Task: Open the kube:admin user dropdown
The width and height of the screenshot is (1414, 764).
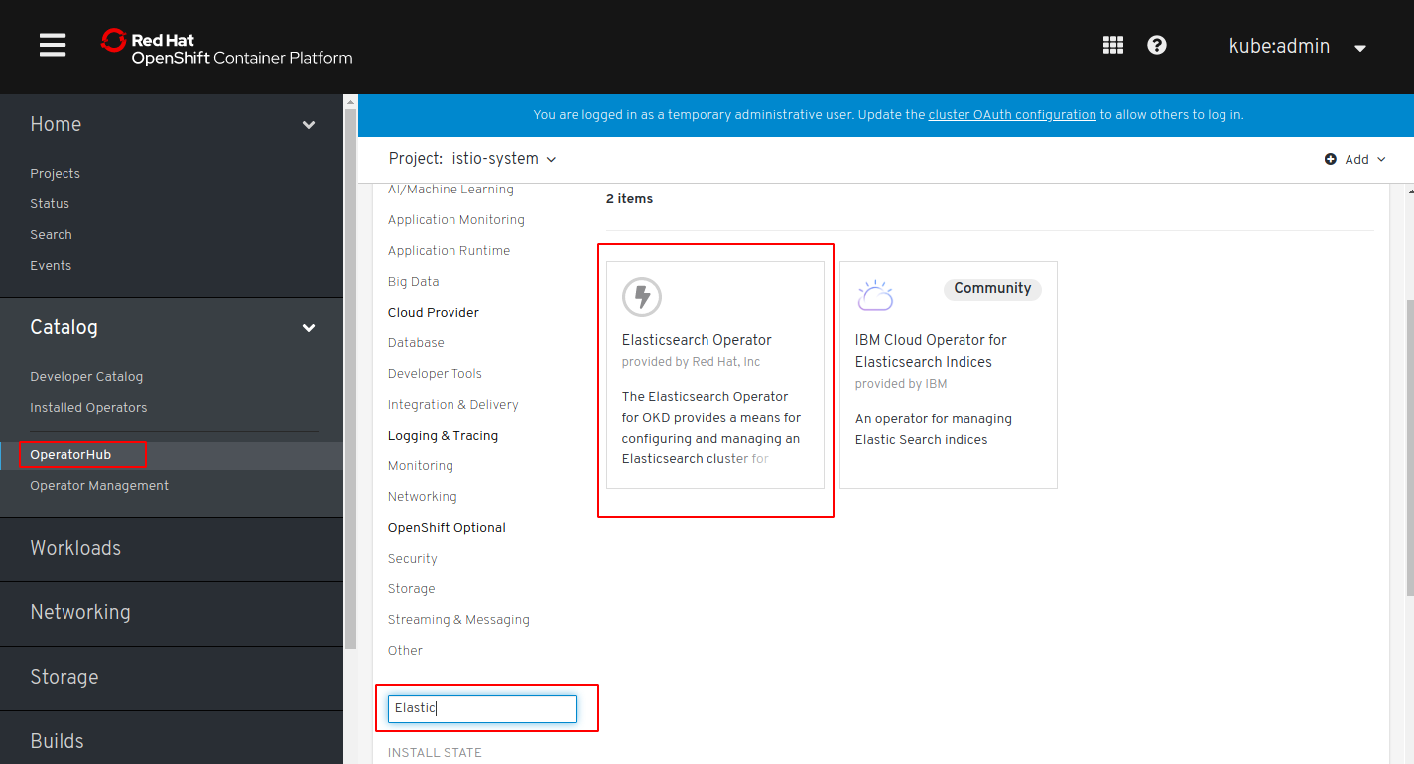Action: click(1298, 46)
